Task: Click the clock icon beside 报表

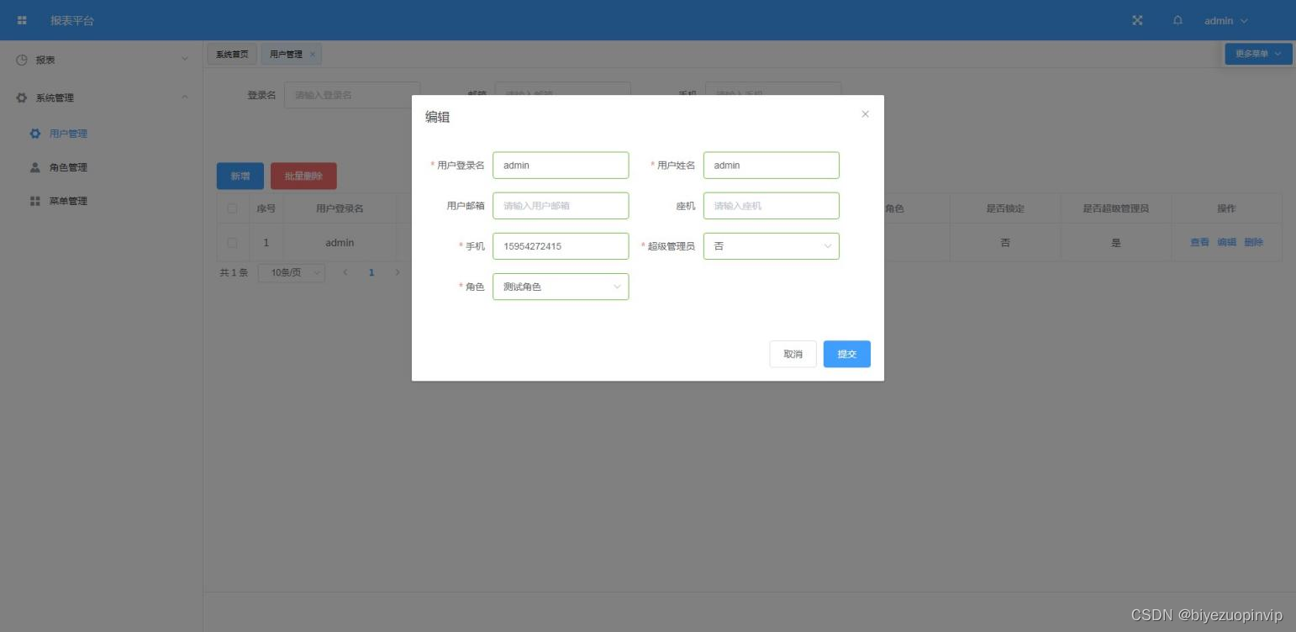Action: tap(20, 60)
